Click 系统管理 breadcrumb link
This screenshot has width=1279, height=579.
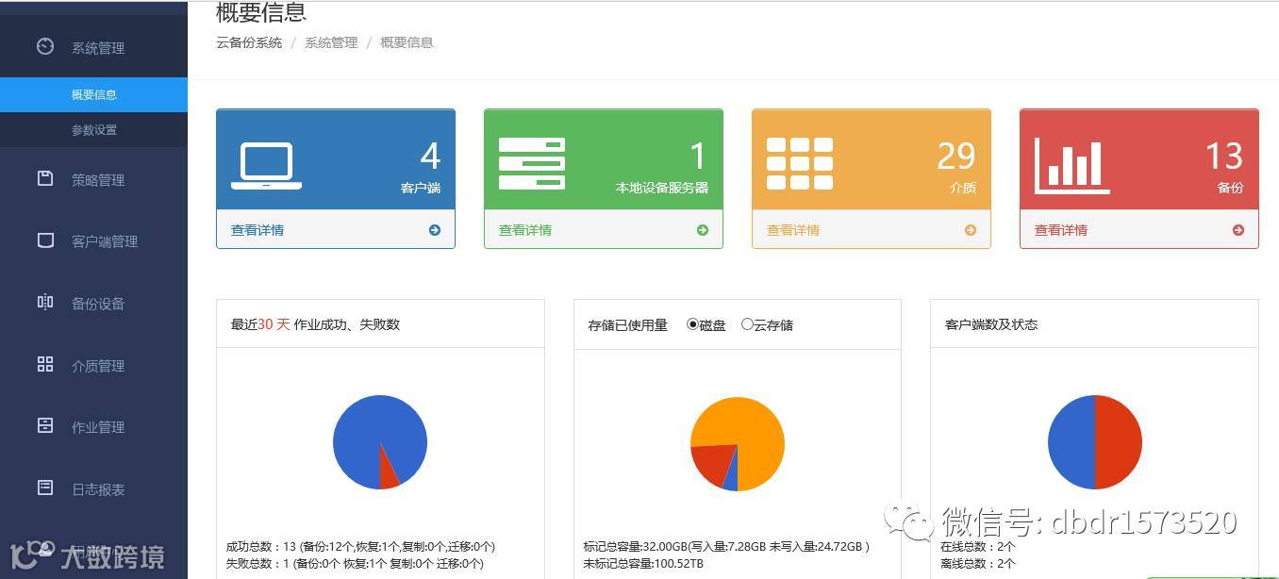click(331, 42)
